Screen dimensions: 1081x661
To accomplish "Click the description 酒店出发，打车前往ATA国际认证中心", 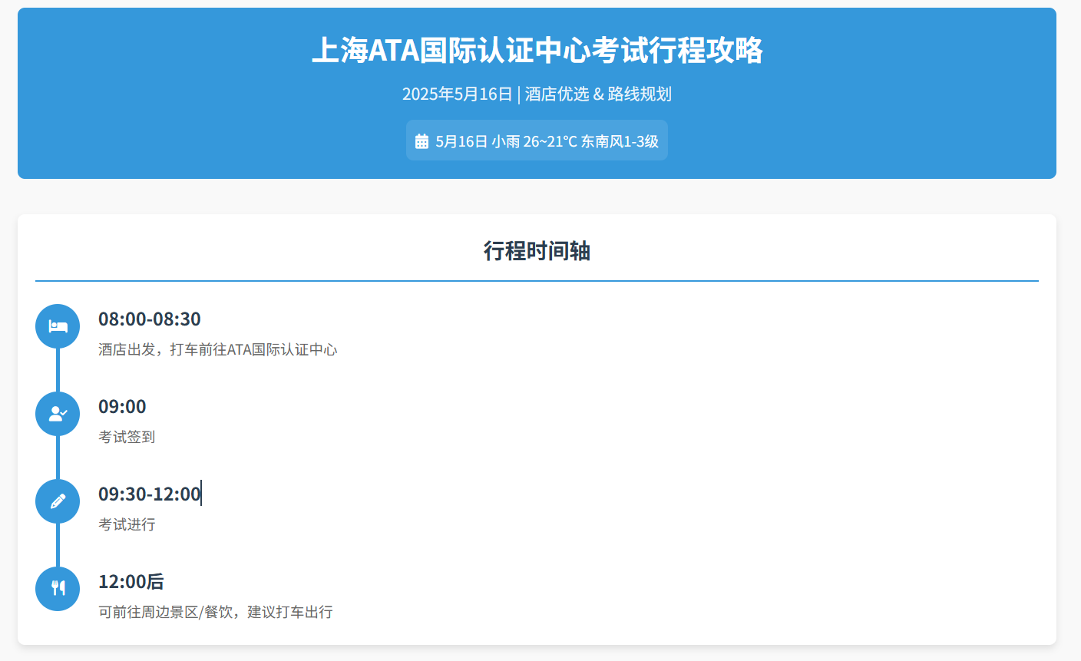I will [218, 349].
